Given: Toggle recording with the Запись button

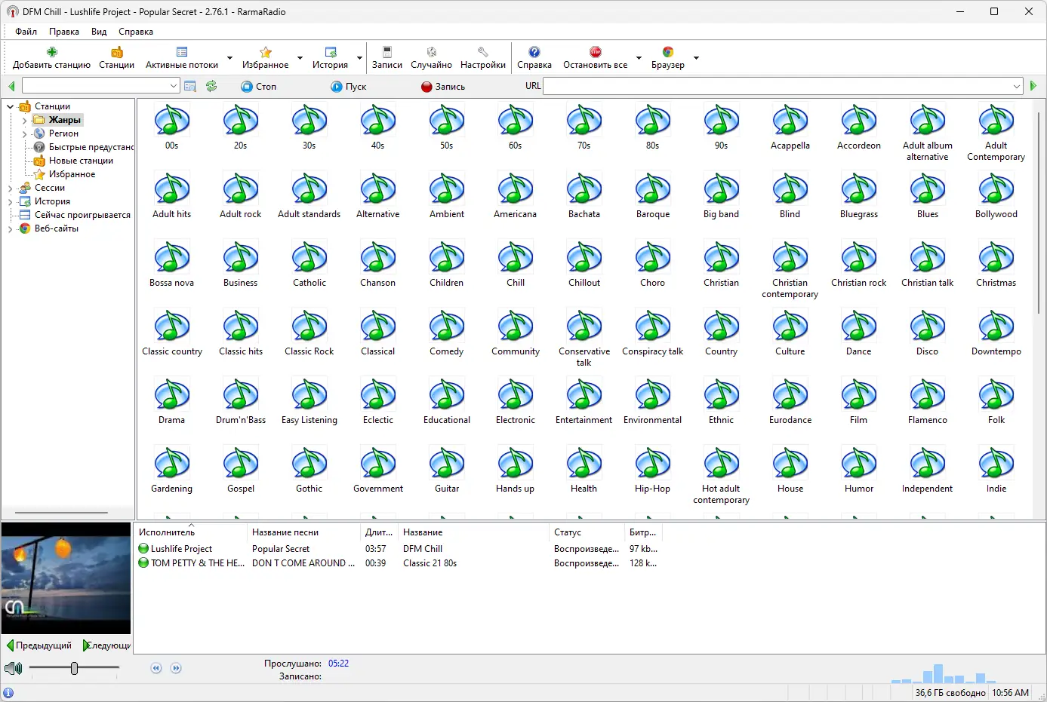Looking at the screenshot, I should 443,87.
